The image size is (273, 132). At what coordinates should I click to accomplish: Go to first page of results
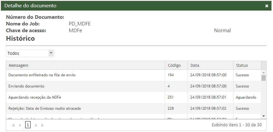(13, 125)
